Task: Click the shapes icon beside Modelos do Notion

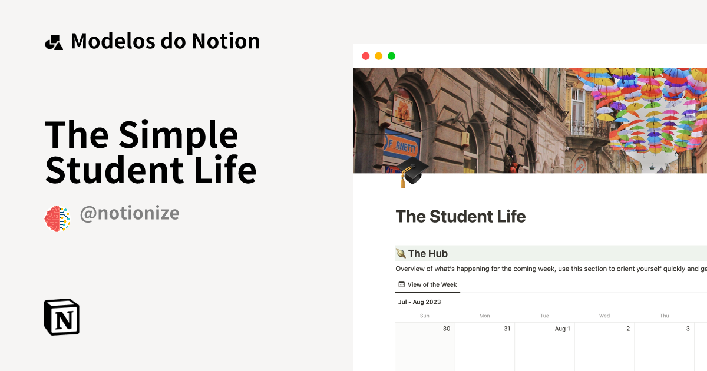Action: (x=54, y=42)
